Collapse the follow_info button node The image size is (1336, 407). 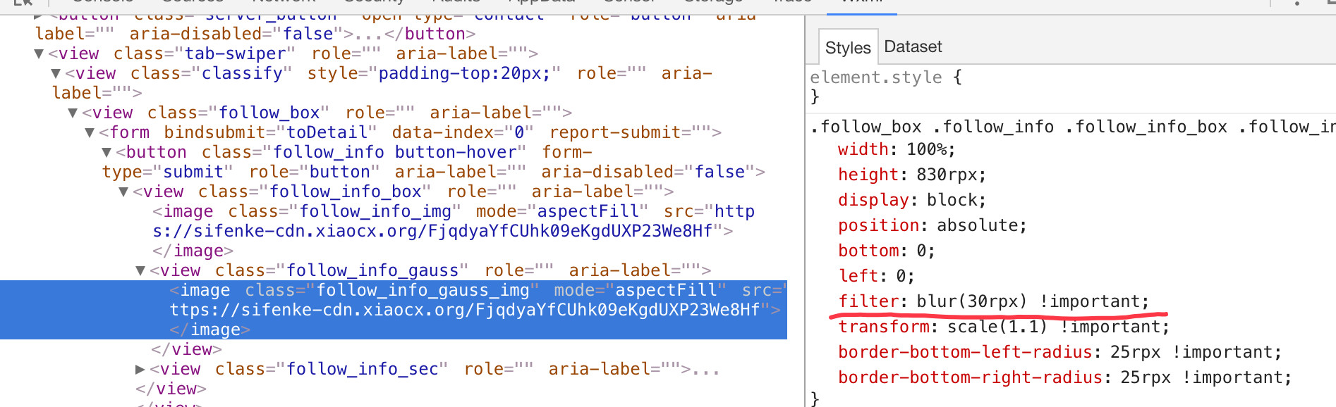coord(107,153)
